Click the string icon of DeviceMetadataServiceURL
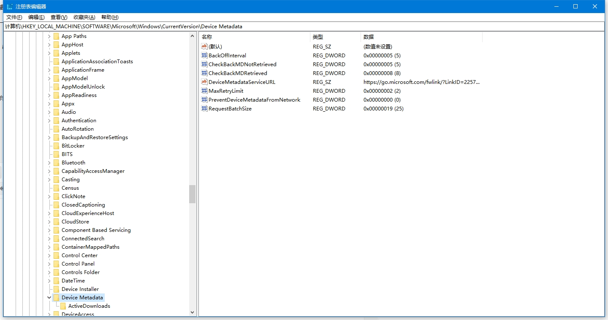 tap(204, 82)
